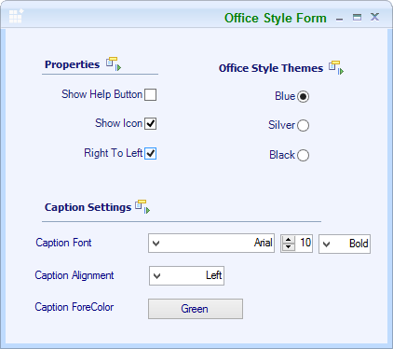This screenshot has height=349, width=393.
Task: Minimize the Office Style Form window
Action: [x=340, y=19]
